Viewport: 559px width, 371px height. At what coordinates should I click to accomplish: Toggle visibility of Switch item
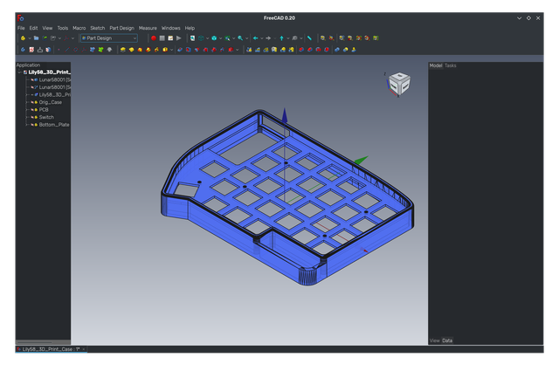coord(32,117)
